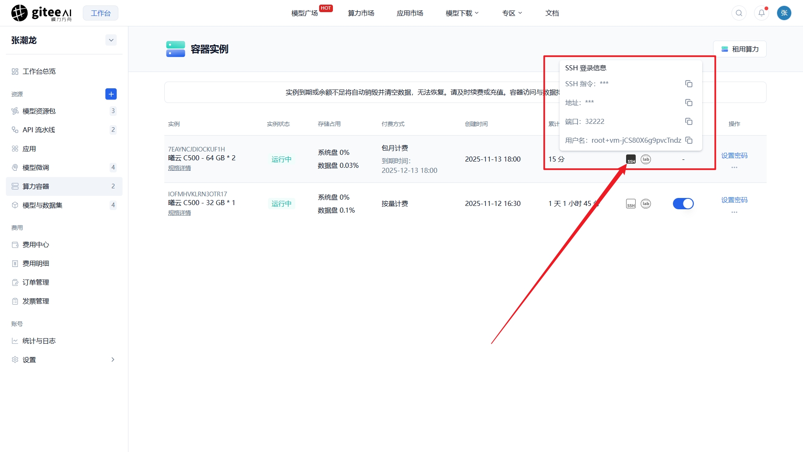Copy the root username string
This screenshot has width=803, height=452.
pos(688,140)
